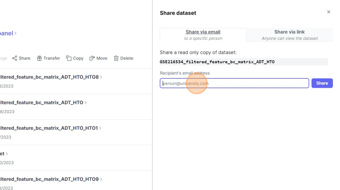This screenshot has height=190, width=340.
Task: Click the Move icon
Action: pyautogui.click(x=92, y=58)
